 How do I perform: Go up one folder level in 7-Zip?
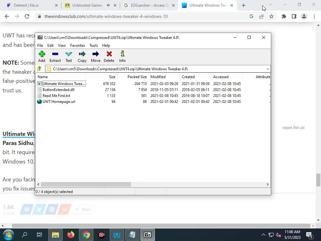[39, 69]
